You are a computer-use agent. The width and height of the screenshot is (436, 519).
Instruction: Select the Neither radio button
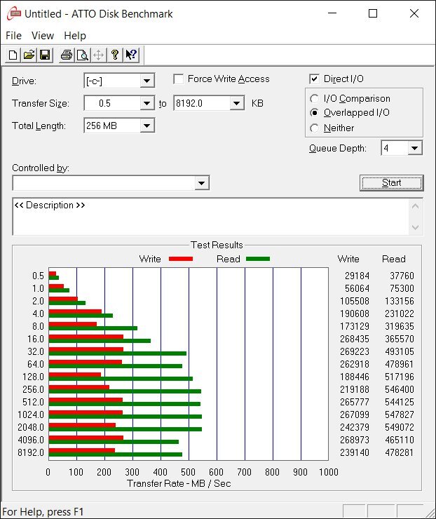click(x=315, y=128)
